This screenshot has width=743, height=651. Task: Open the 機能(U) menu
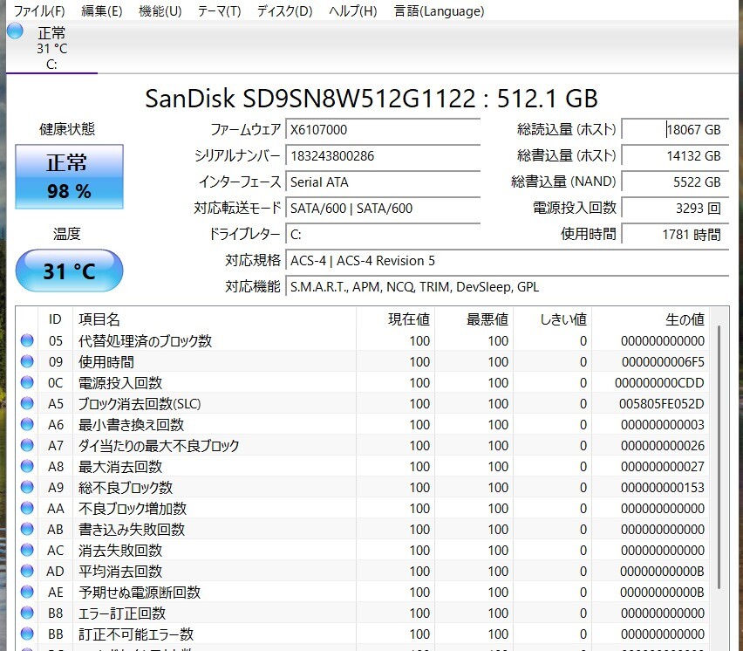pos(160,11)
